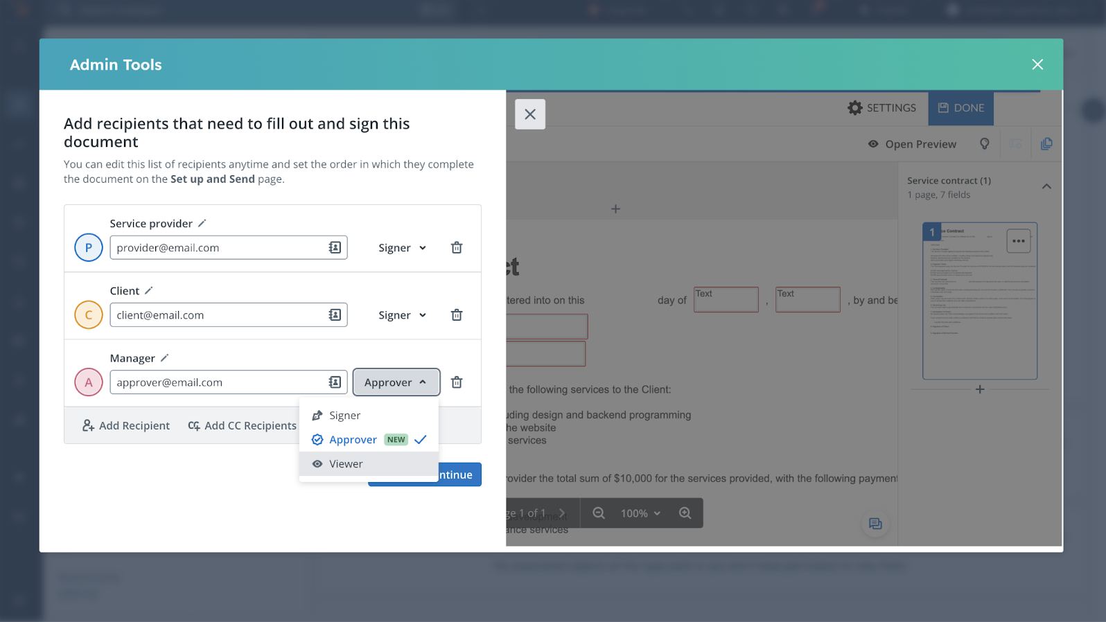The width and height of the screenshot is (1106, 622).
Task: Zoom in on the document
Action: (685, 513)
